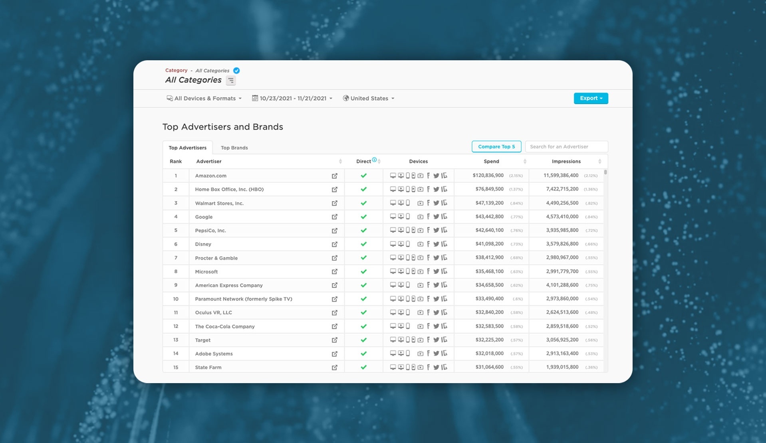This screenshot has width=766, height=443.
Task: Open American Express external link icon
Action: pyautogui.click(x=334, y=285)
